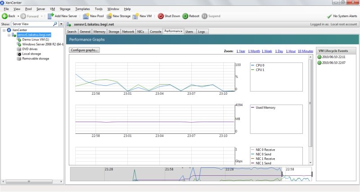
Task: Switch to the General tab
Action: point(85,32)
